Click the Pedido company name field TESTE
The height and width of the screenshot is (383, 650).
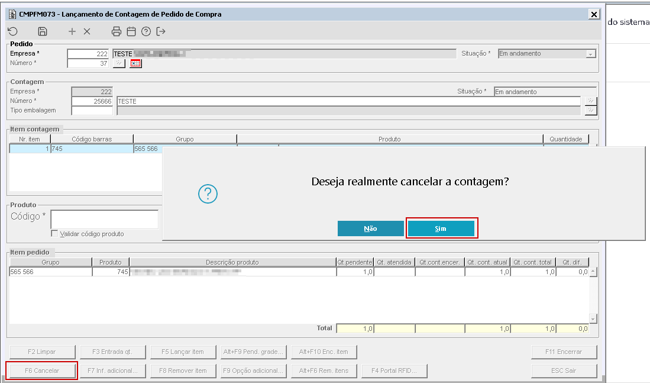click(x=284, y=53)
